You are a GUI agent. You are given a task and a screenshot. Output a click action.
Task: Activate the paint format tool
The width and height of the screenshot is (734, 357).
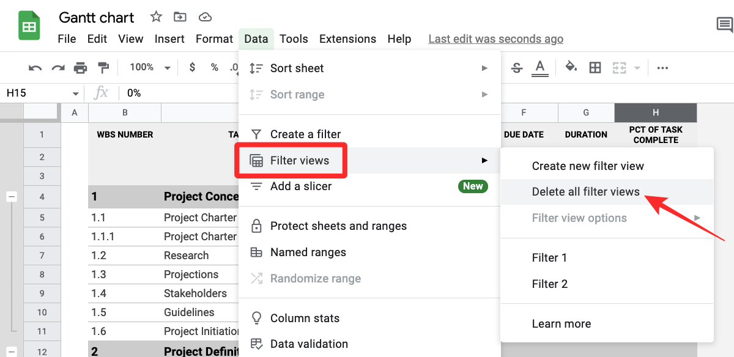103,68
